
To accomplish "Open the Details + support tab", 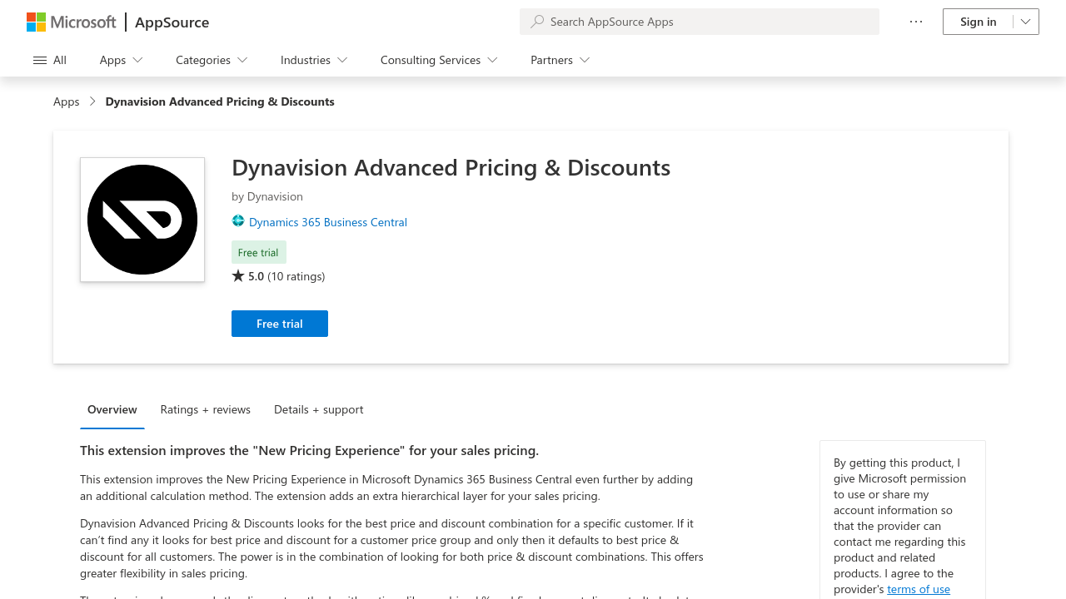I will click(x=319, y=409).
